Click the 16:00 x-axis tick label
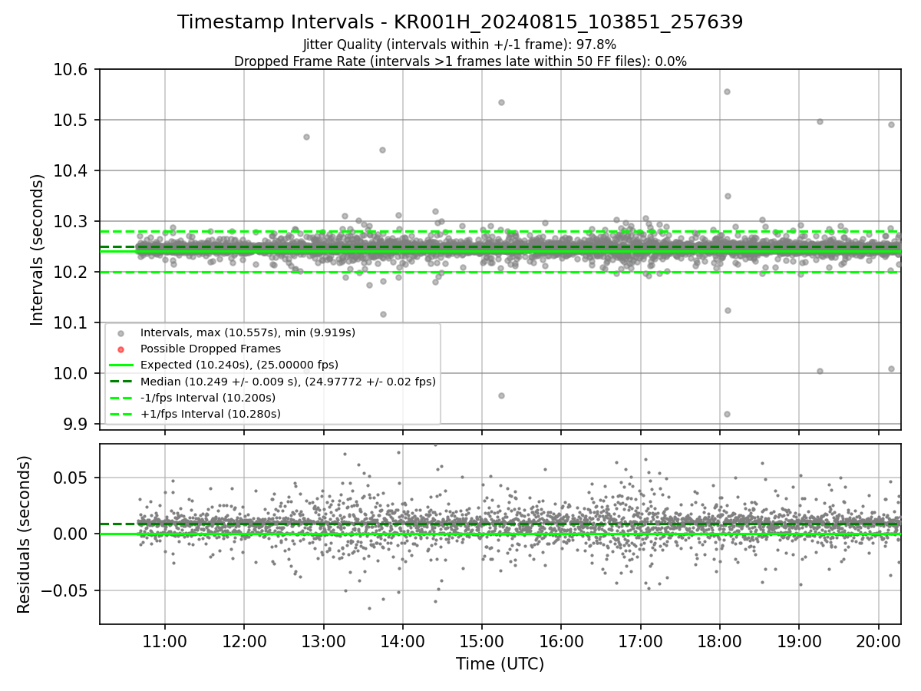921x691 pixels. point(561,641)
